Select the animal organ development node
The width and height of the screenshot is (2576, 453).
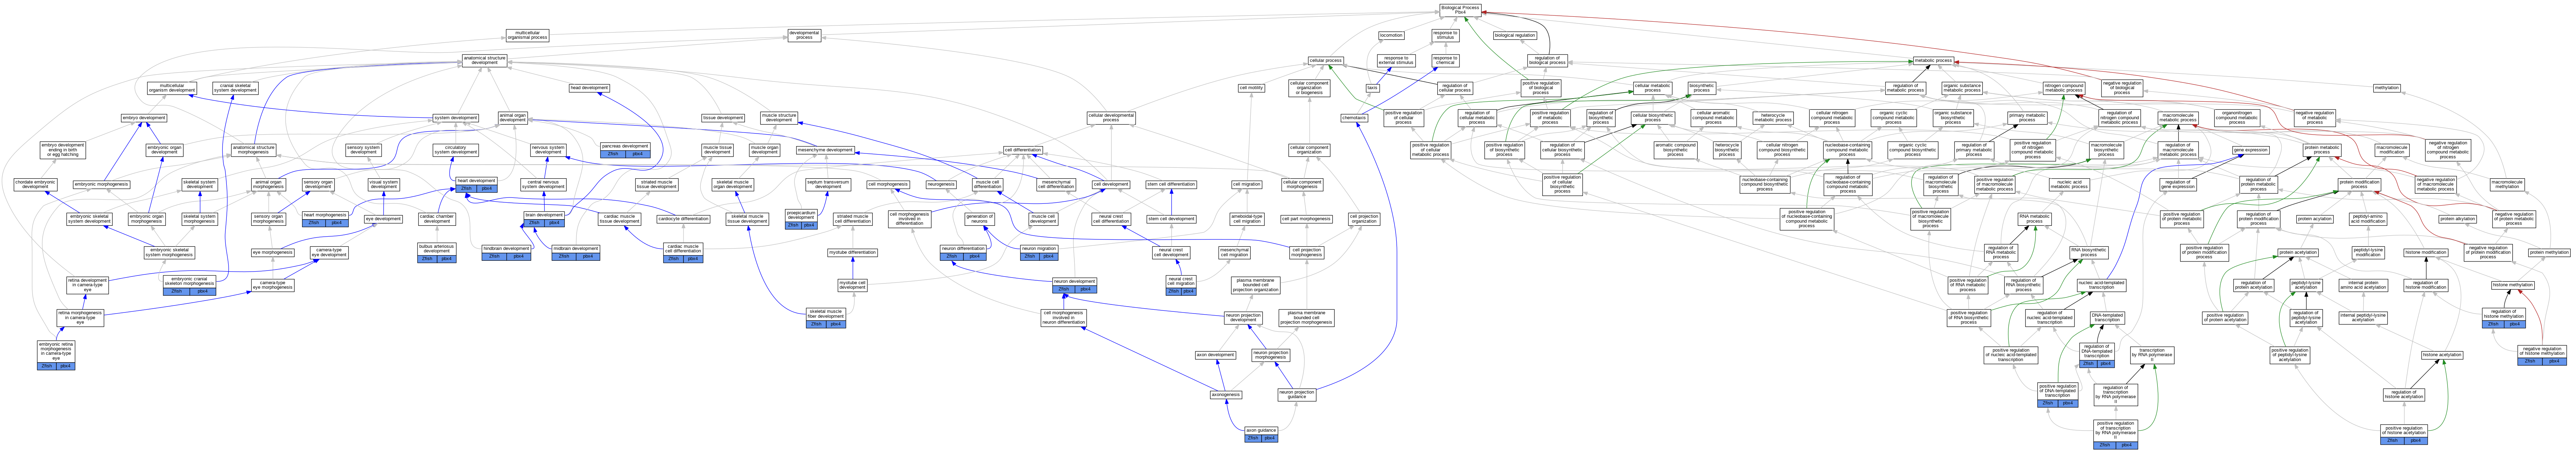point(513,118)
